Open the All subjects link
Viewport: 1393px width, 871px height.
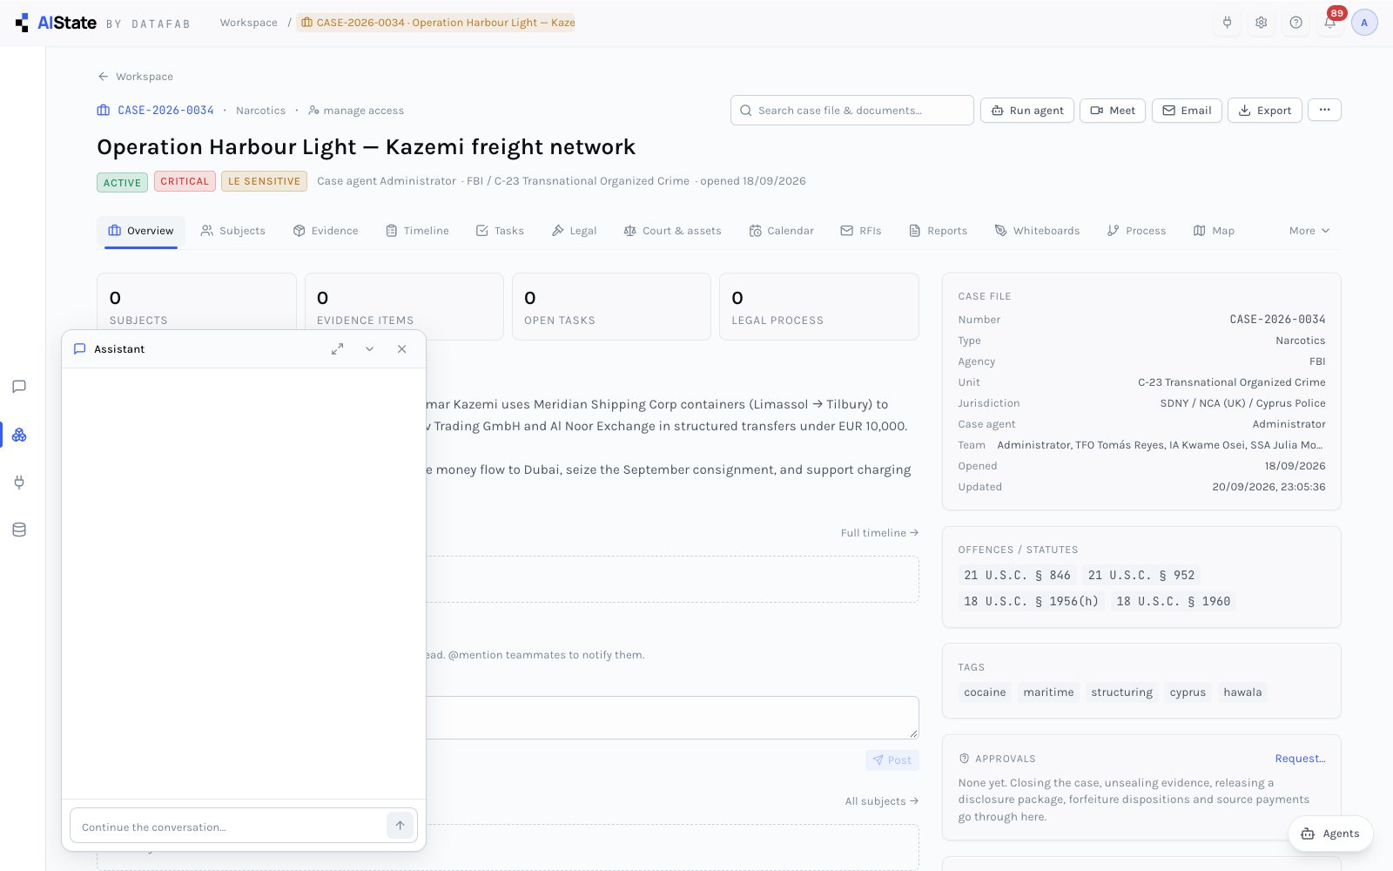[x=881, y=801]
